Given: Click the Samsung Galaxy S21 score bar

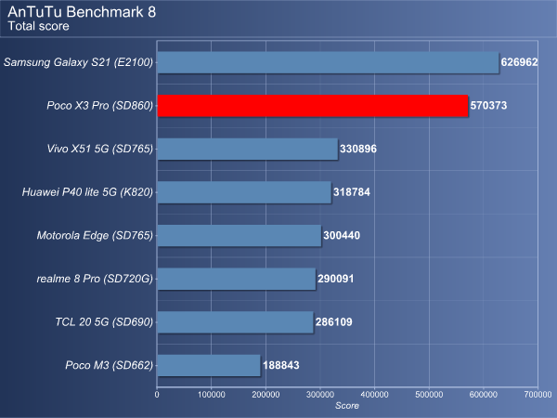Looking at the screenshot, I should 328,62.
